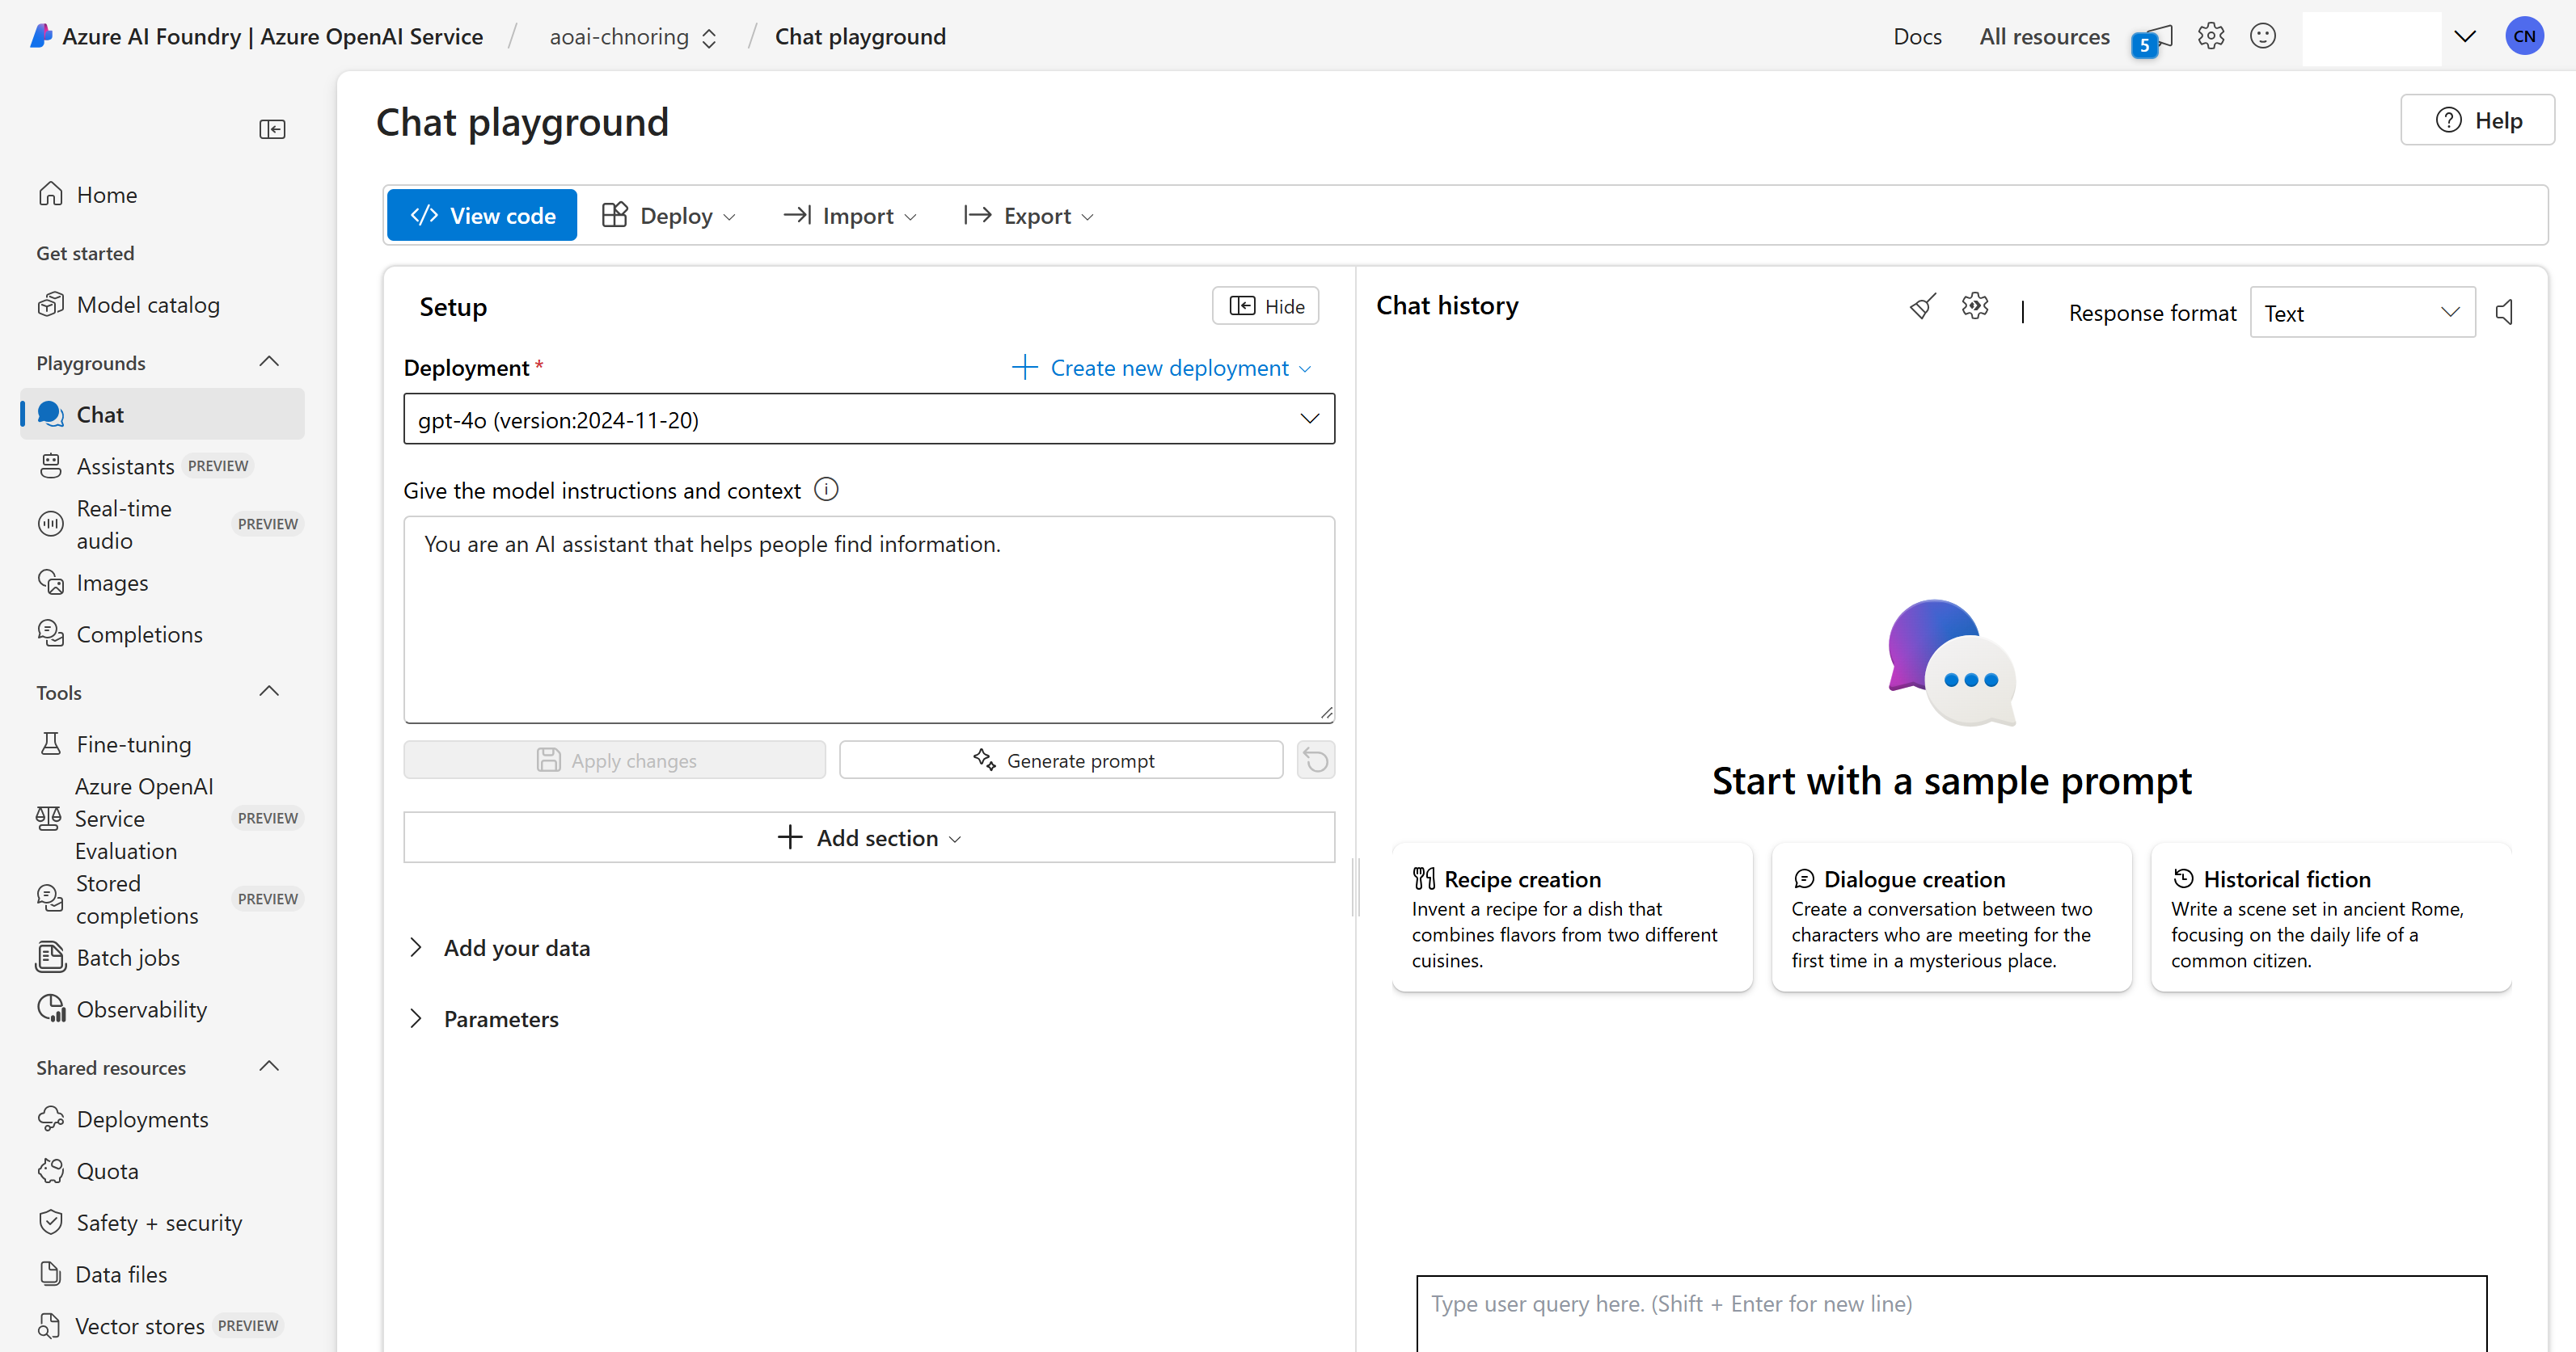
Task: Open the gpt-4o deployment dropdown
Action: (869, 419)
